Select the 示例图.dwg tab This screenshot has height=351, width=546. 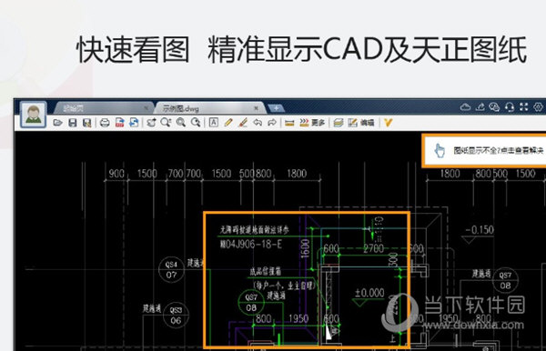[x=209, y=108]
